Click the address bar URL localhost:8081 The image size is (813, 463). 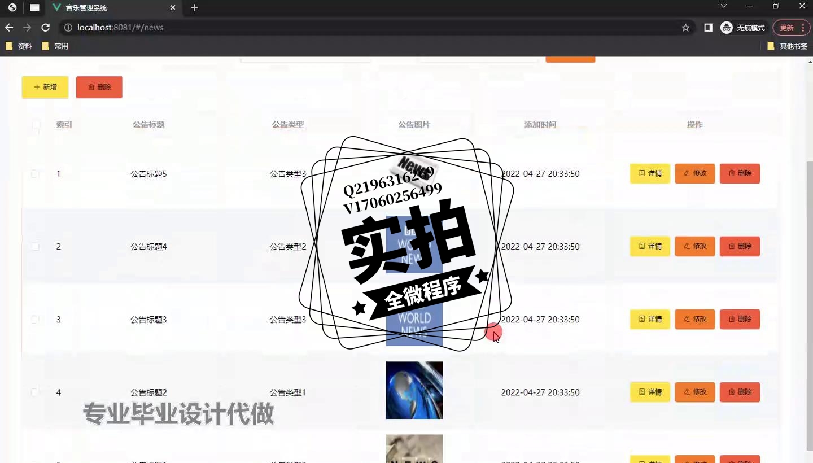pyautogui.click(x=120, y=28)
